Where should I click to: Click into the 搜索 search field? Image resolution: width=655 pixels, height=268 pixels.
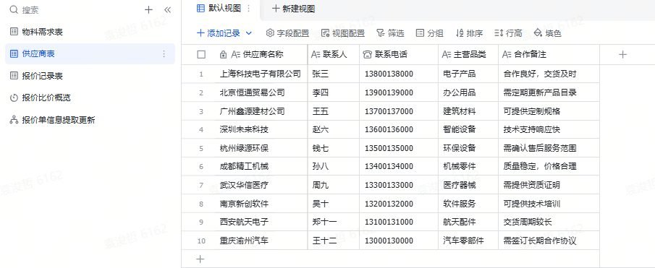pyautogui.click(x=75, y=9)
